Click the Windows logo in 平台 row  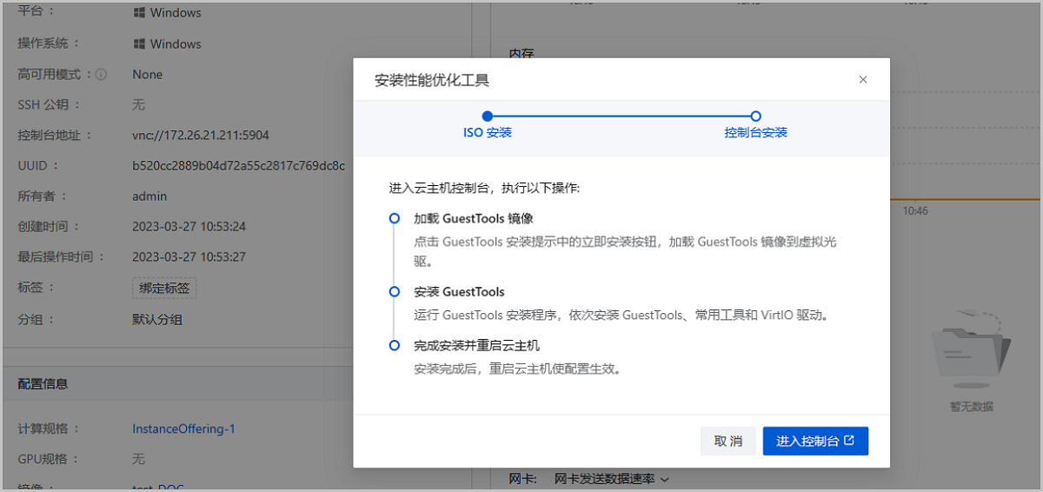pyautogui.click(x=139, y=13)
